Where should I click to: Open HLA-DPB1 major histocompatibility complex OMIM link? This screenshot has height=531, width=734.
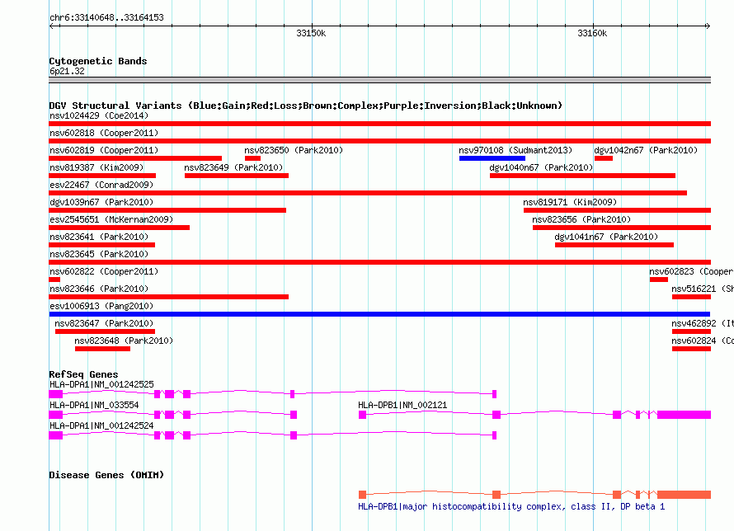point(511,506)
